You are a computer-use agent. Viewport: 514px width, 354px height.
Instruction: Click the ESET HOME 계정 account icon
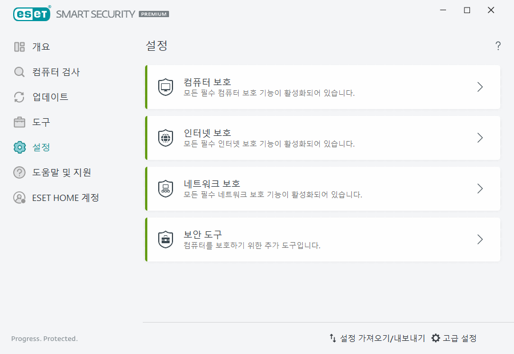(19, 198)
